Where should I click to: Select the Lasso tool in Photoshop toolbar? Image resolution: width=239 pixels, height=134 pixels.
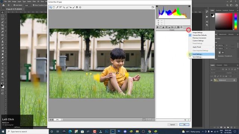(3, 19)
